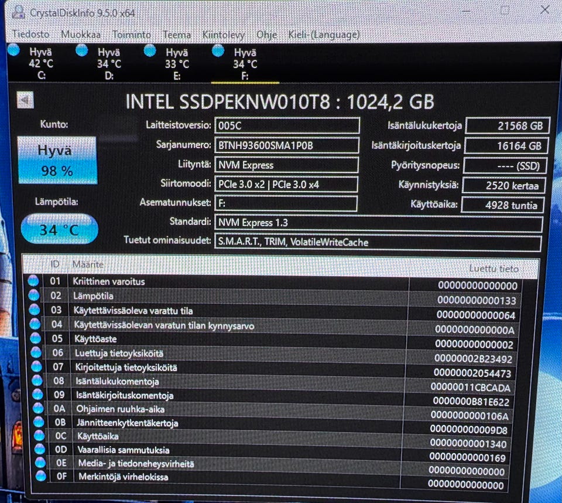Click status orb for Käyttöaste row

(35, 338)
